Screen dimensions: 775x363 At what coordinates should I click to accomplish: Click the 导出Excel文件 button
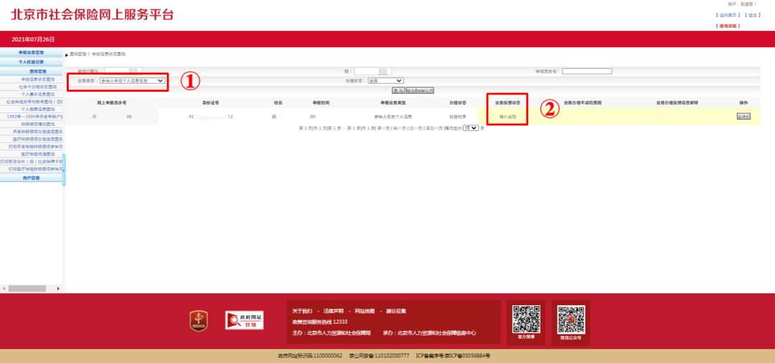[x=420, y=91]
